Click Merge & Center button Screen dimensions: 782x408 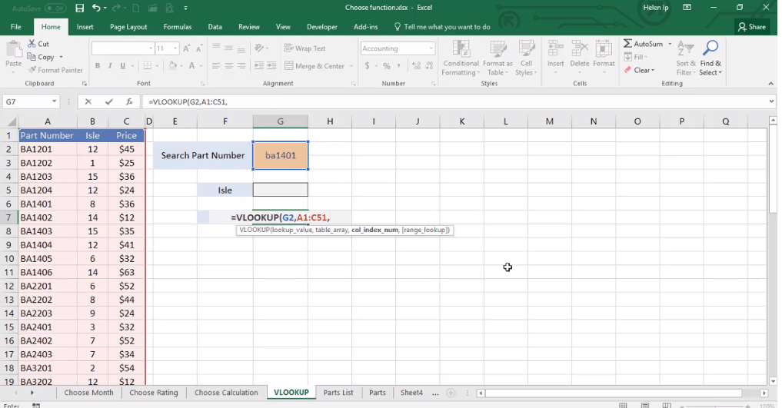pyautogui.click(x=314, y=66)
